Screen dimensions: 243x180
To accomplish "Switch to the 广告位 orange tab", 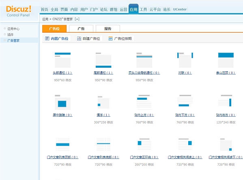I will click(x=54, y=29).
